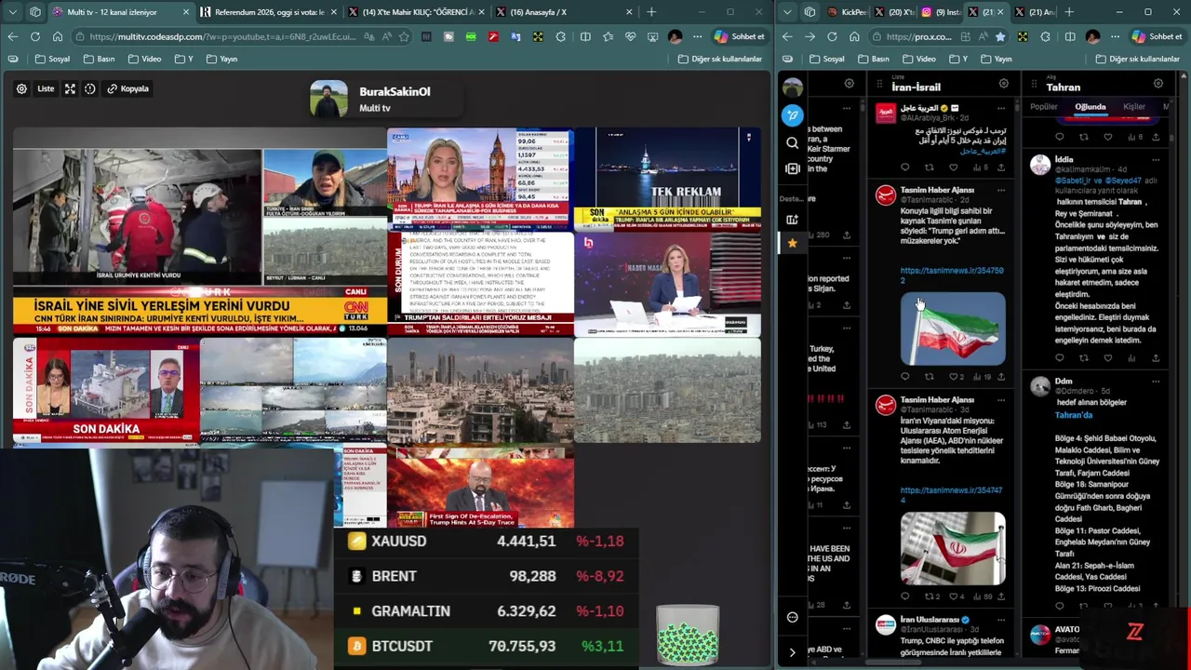Select Popüler tab in Tahran column
The height and width of the screenshot is (670, 1191).
coord(1043,107)
